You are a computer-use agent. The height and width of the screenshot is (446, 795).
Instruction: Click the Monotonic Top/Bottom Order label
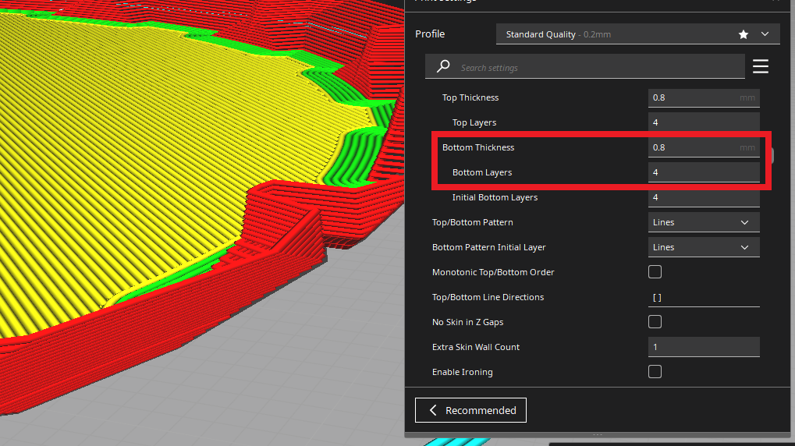[493, 272]
